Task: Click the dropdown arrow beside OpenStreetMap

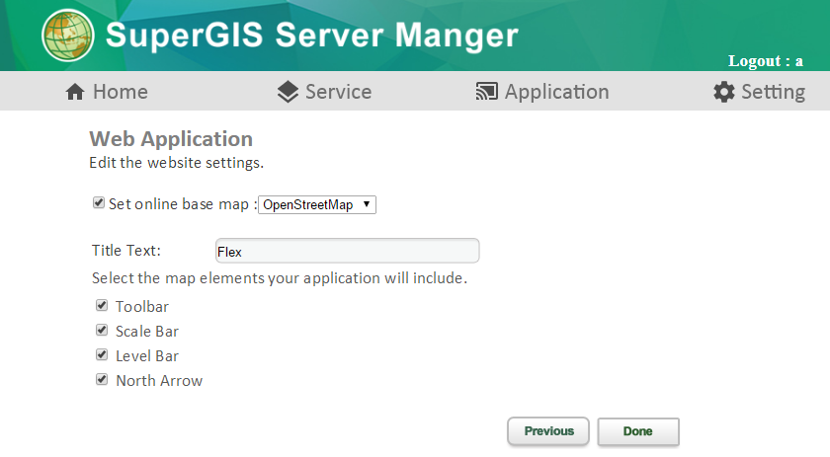Action: point(367,204)
